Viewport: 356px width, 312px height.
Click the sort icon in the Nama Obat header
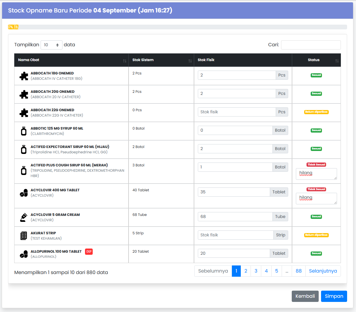[x=124, y=61]
